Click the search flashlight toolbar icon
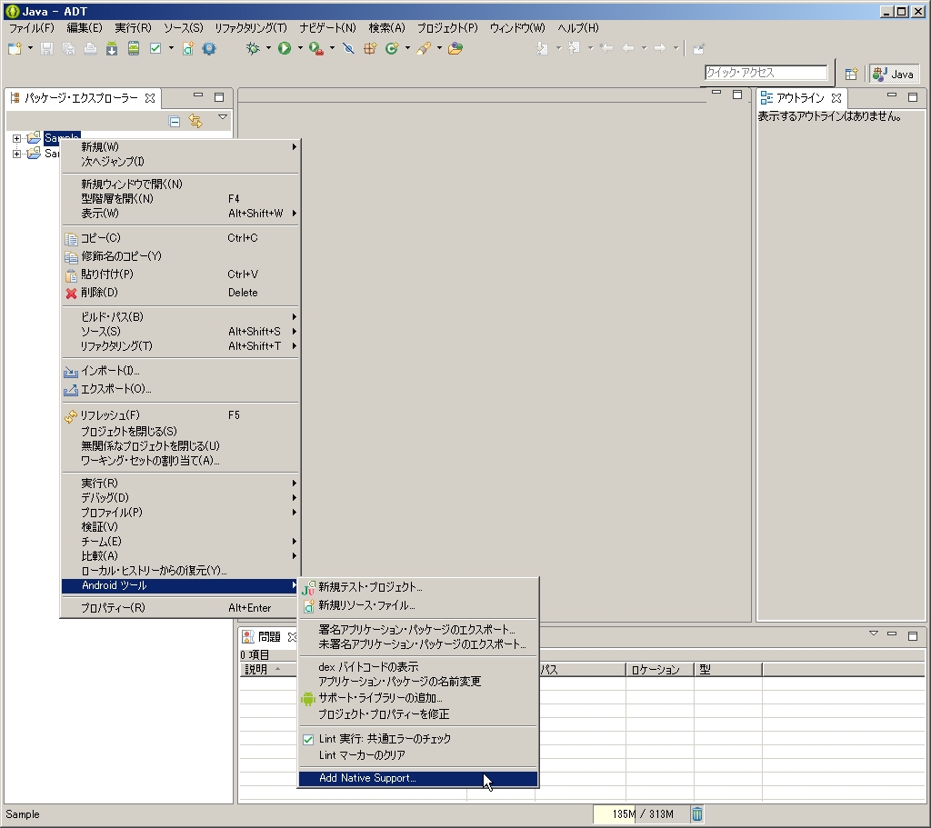This screenshot has width=931, height=828. tap(424, 49)
